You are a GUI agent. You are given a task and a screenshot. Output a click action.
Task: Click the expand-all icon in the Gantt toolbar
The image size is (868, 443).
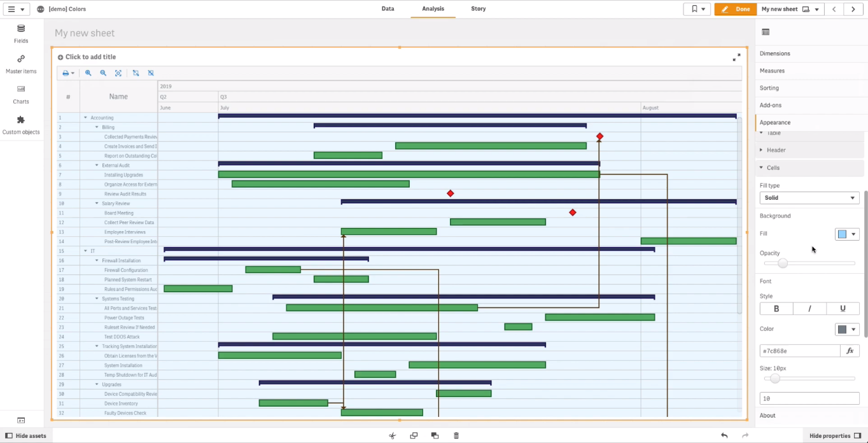pyautogui.click(x=136, y=73)
